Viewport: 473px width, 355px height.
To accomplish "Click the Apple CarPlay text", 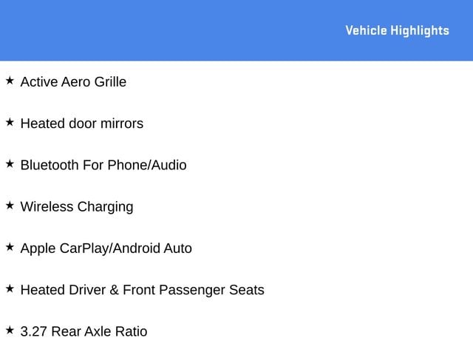I will 64,248.
